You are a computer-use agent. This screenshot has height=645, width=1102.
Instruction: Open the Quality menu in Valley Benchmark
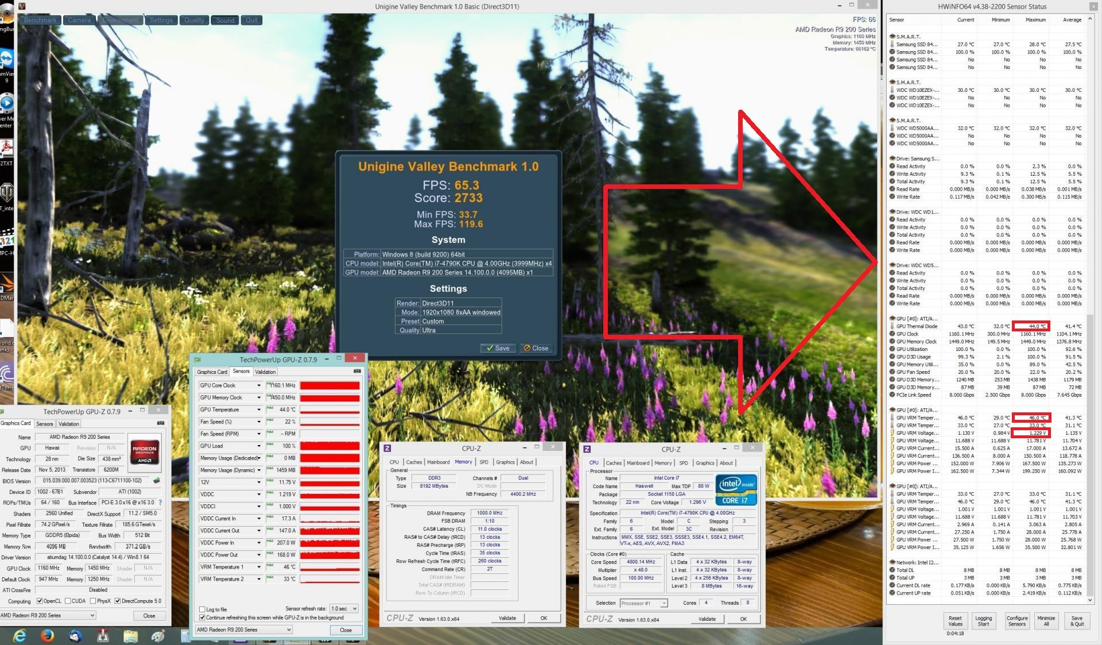click(194, 20)
